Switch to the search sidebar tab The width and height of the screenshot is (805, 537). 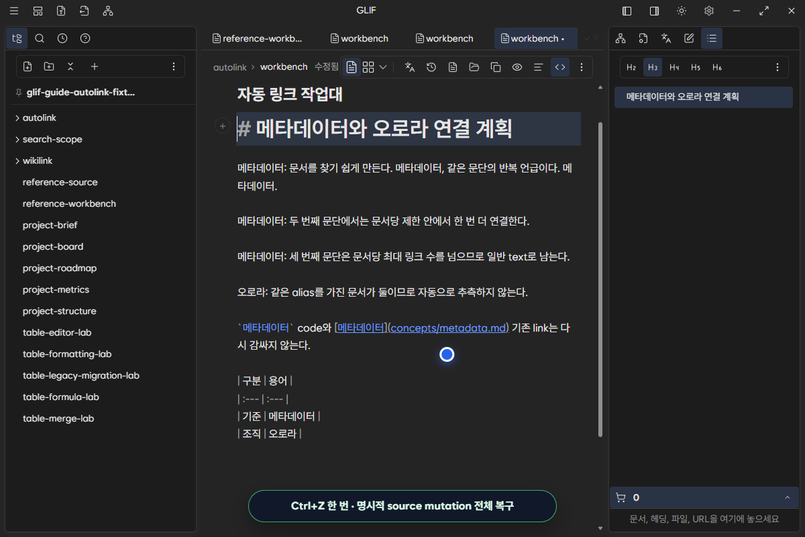click(x=40, y=38)
